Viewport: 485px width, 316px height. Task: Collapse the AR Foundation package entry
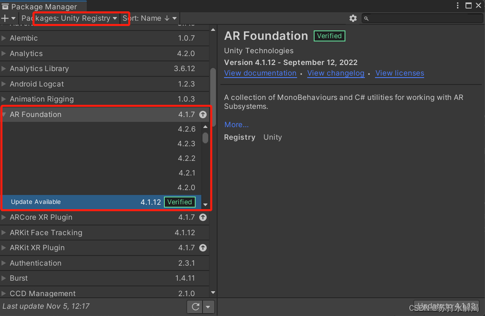point(4,115)
